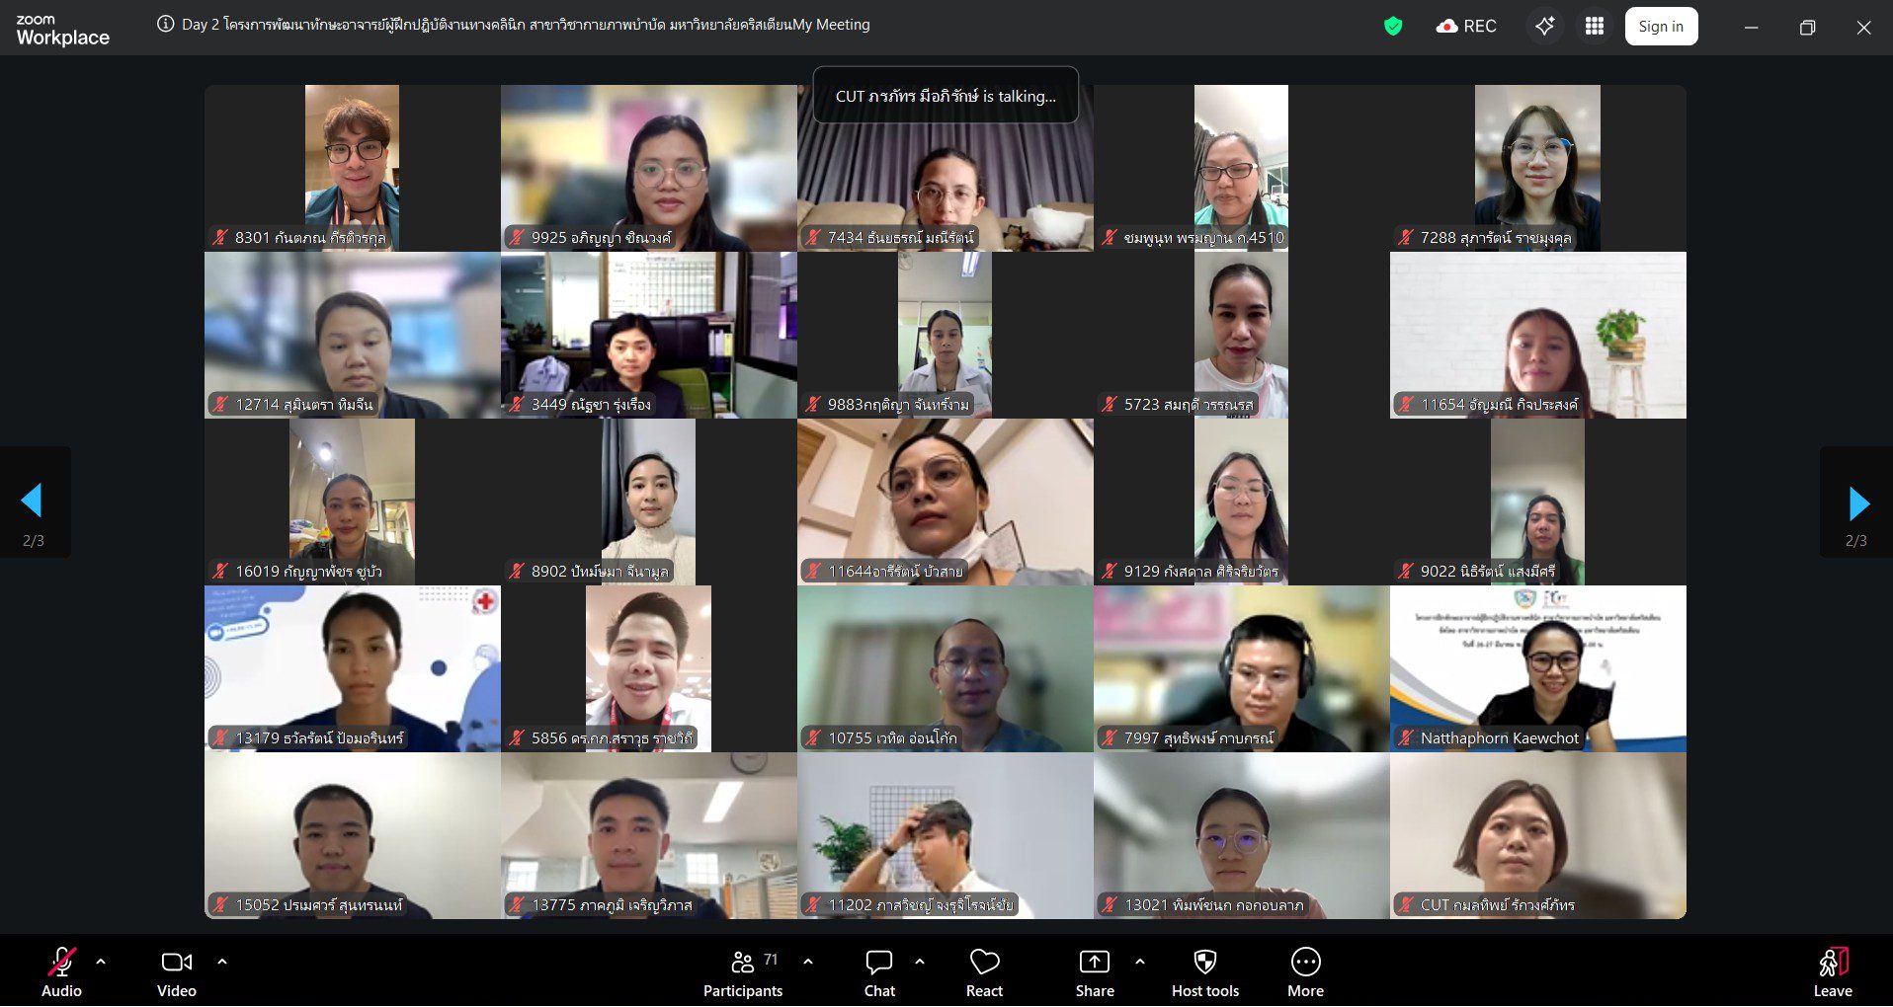
Task: Expand the Share options caret
Action: (x=1139, y=961)
